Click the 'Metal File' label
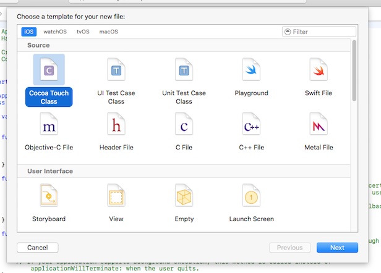381x273 pixels. tap(319, 147)
